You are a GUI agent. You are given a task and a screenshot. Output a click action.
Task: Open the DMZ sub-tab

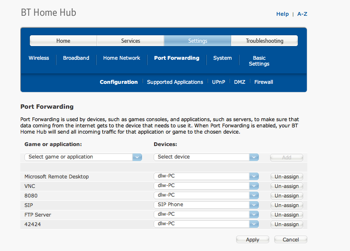(x=240, y=82)
